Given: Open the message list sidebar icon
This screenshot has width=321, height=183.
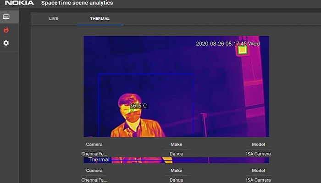Looking at the screenshot, I should [6, 17].
